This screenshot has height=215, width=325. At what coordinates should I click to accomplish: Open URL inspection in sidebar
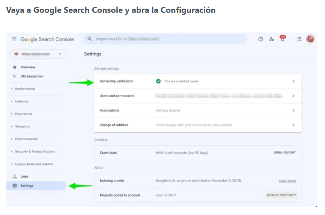point(32,76)
